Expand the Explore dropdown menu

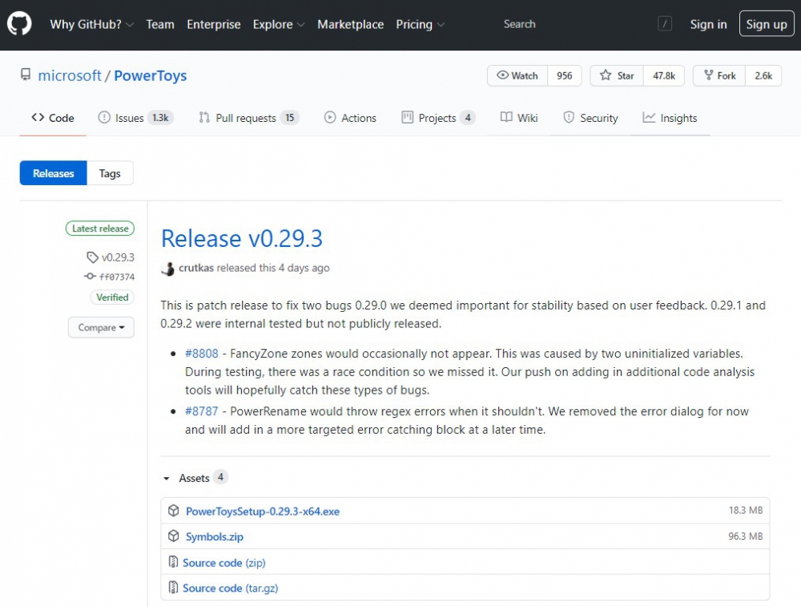click(279, 25)
